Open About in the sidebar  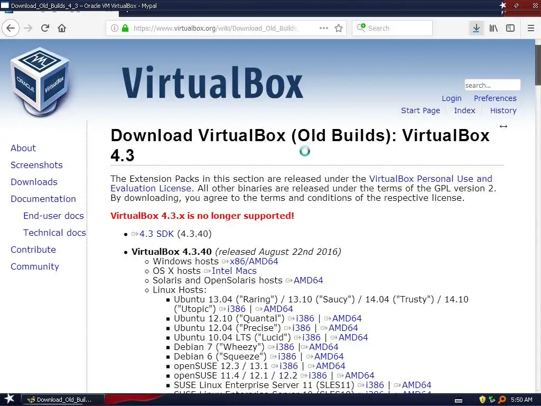(23, 148)
